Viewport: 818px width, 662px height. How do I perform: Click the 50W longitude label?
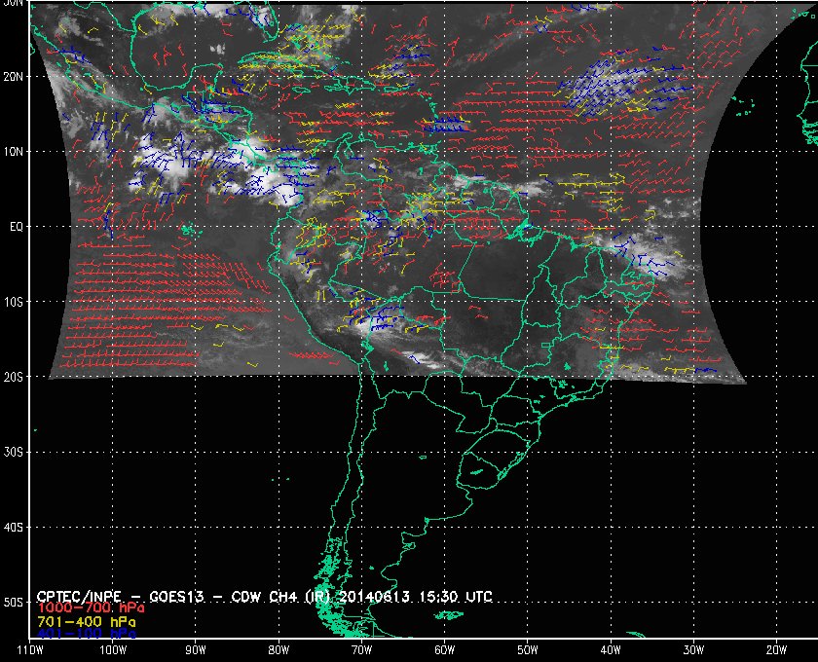527,649
